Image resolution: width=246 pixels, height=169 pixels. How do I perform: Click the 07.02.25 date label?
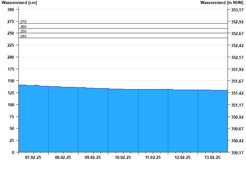click(33, 157)
